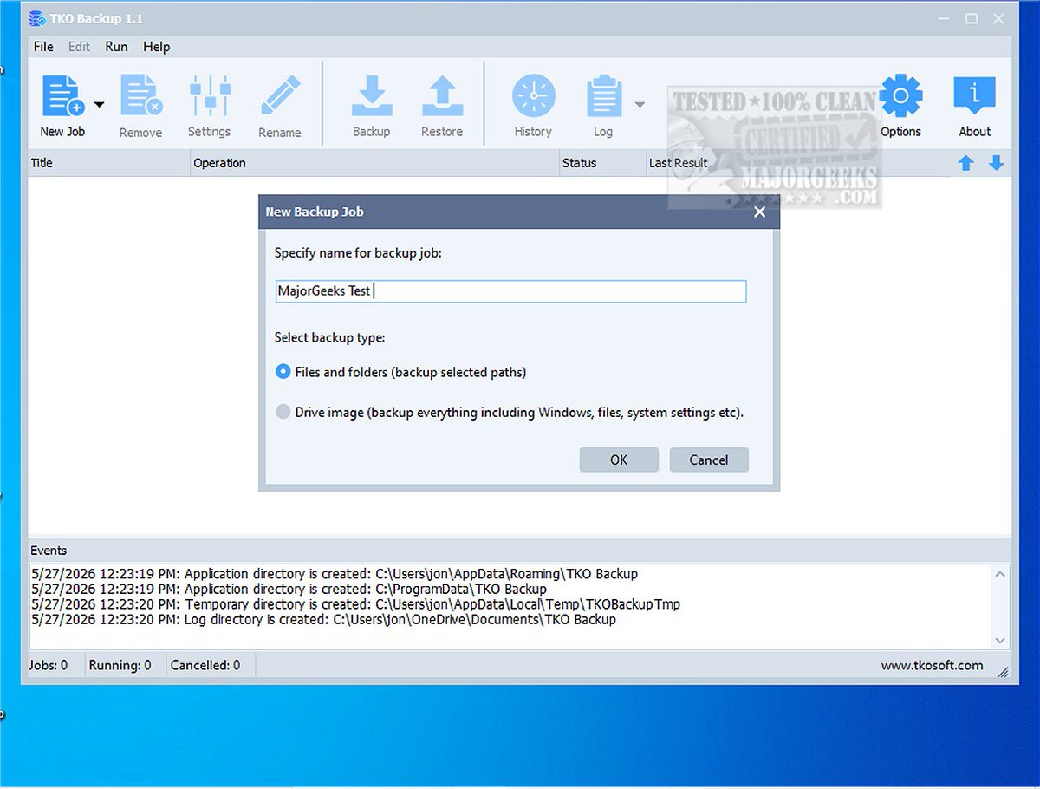Click the backup job name field
1040x789 pixels.
coord(510,291)
